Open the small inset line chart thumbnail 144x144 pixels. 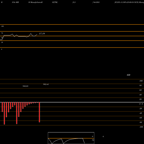tap(71, 138)
